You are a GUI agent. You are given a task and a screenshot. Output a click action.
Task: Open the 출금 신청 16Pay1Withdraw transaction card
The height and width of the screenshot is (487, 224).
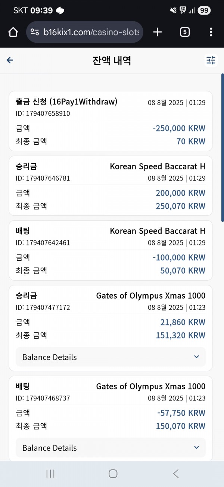[111, 121]
